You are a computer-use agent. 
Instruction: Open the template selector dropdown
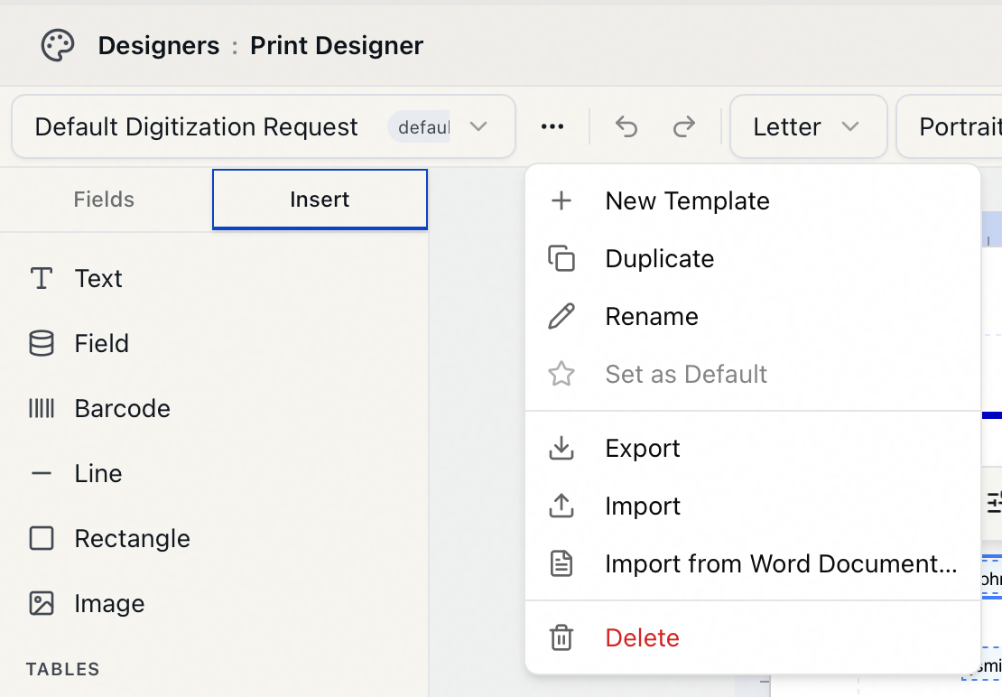click(264, 126)
